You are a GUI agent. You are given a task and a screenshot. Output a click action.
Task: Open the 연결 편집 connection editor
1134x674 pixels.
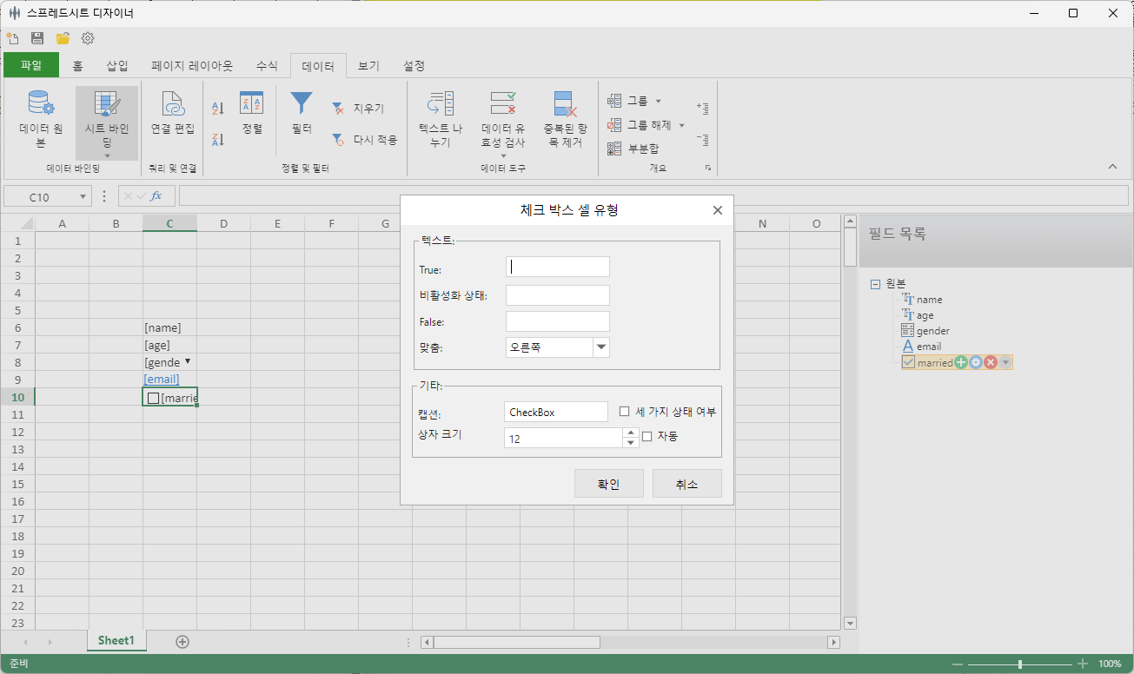[x=173, y=114]
